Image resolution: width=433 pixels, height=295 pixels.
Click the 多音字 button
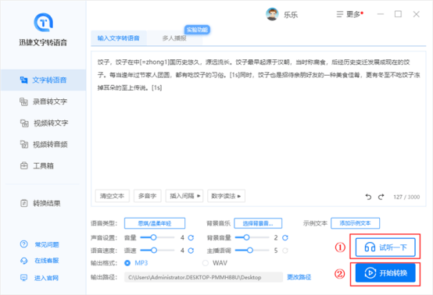click(x=147, y=196)
